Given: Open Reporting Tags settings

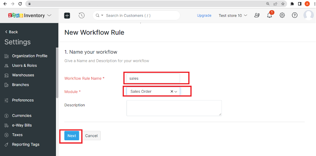Looking at the screenshot, I should tap(26, 144).
